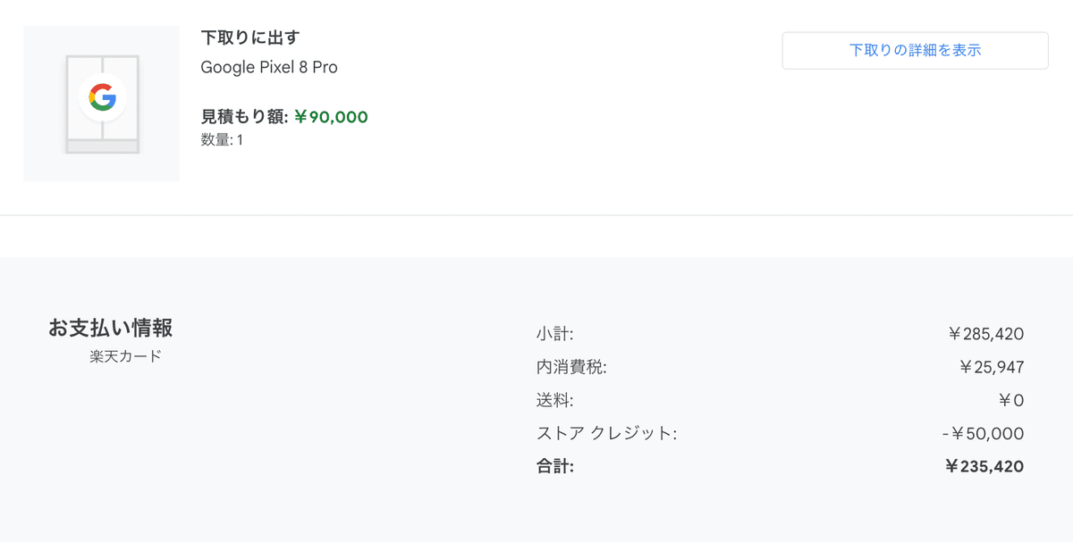Image resolution: width=1073 pixels, height=542 pixels.
Task: Click the tax amount ¥25,947
Action: (x=991, y=367)
